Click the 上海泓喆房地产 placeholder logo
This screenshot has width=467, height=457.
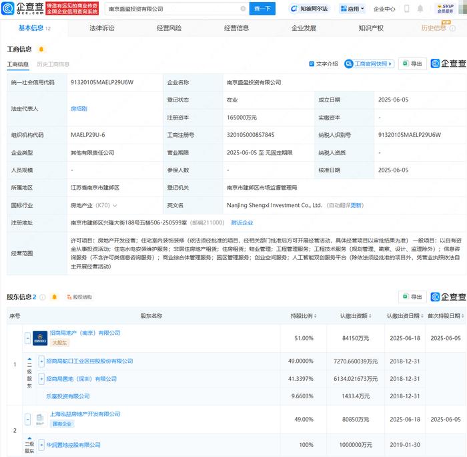(x=40, y=420)
